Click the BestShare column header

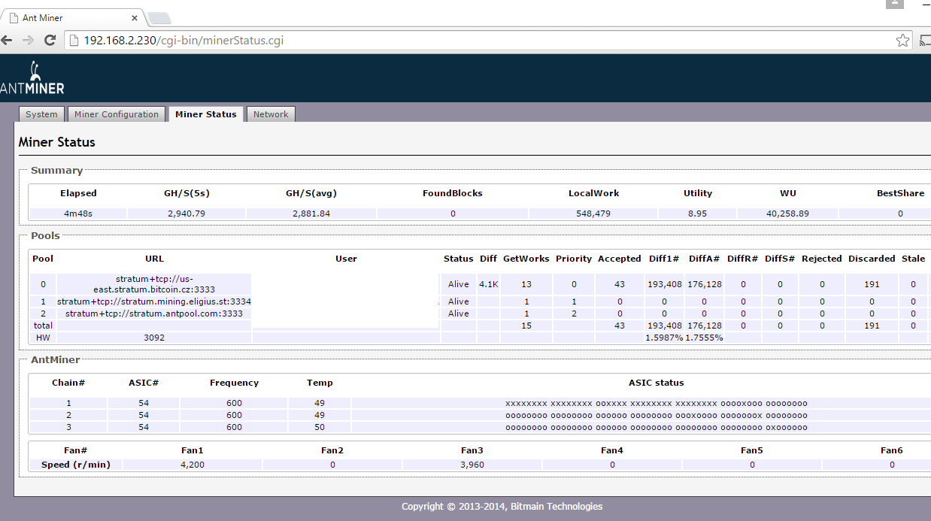(x=900, y=193)
